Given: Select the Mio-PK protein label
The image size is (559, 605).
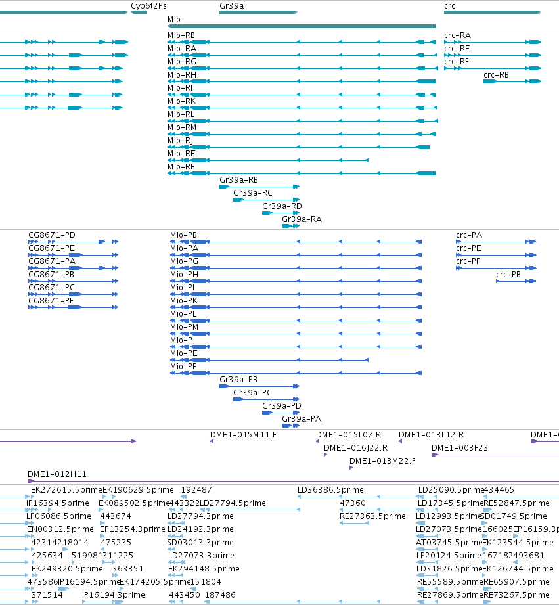Looking at the screenshot, I should tap(184, 301).
